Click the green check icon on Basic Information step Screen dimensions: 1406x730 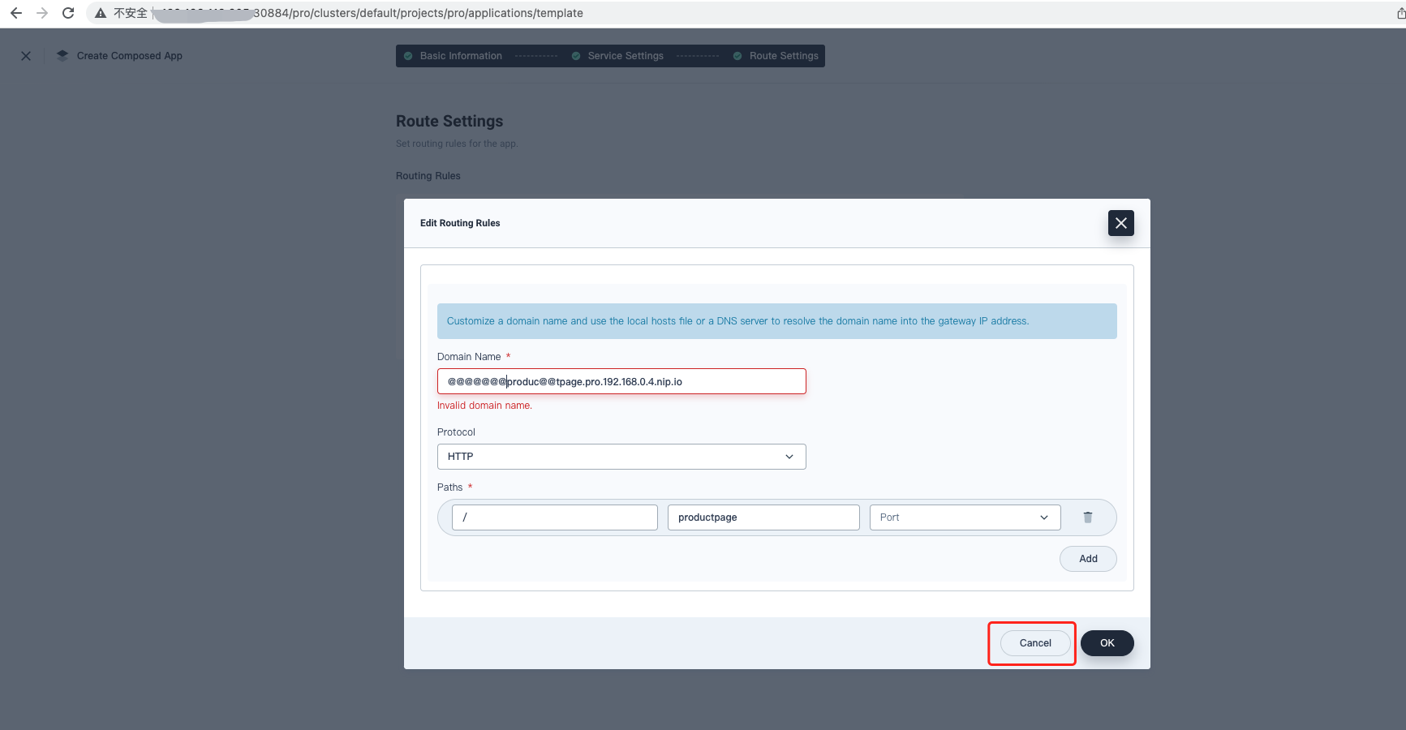tap(406, 55)
